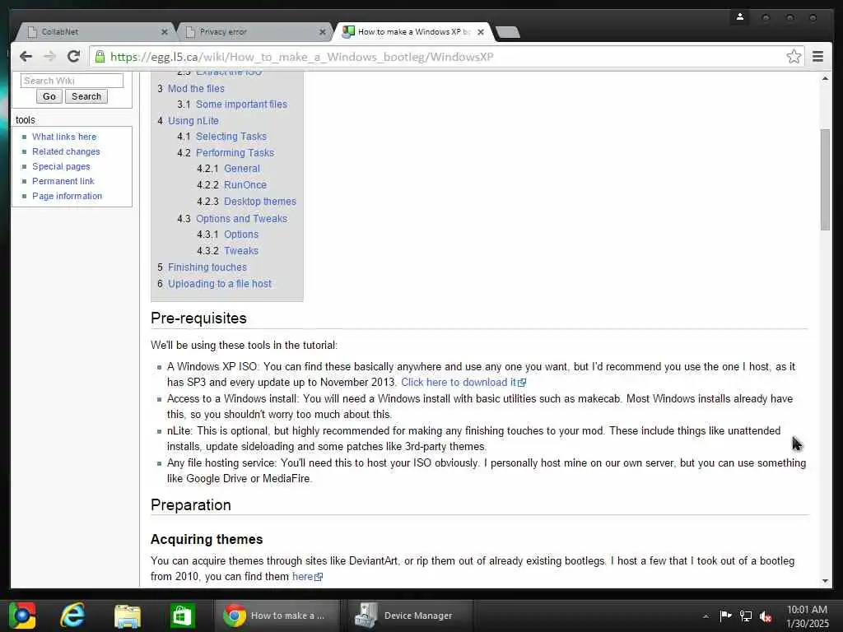Click the wiki Search button
This screenshot has height=632, width=843.
[x=86, y=97]
